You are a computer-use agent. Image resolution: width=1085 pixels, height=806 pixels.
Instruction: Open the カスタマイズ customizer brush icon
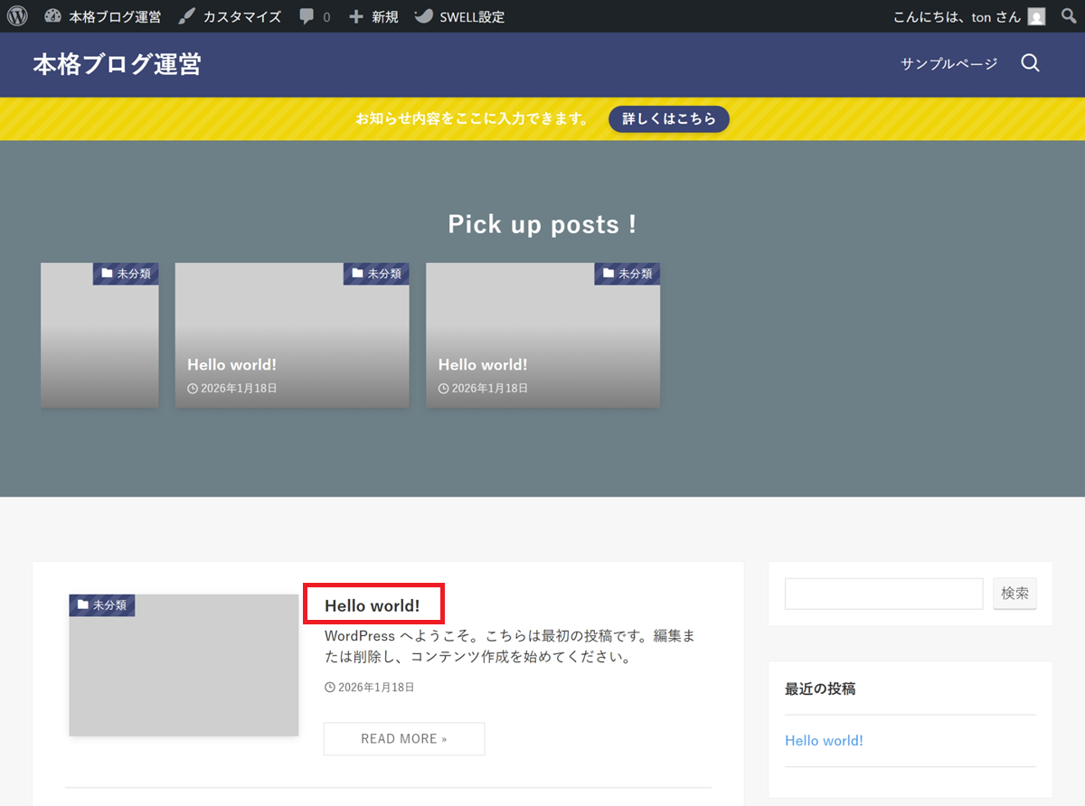pyautogui.click(x=186, y=16)
